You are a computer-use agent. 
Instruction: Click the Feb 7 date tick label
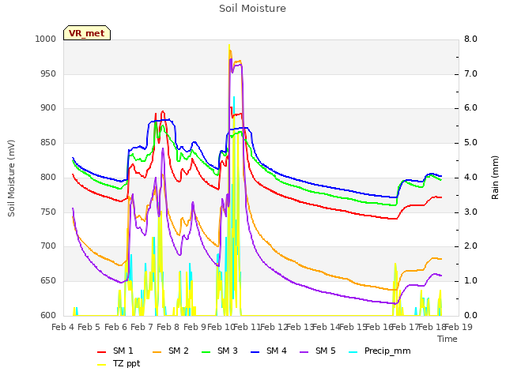click(142, 327)
